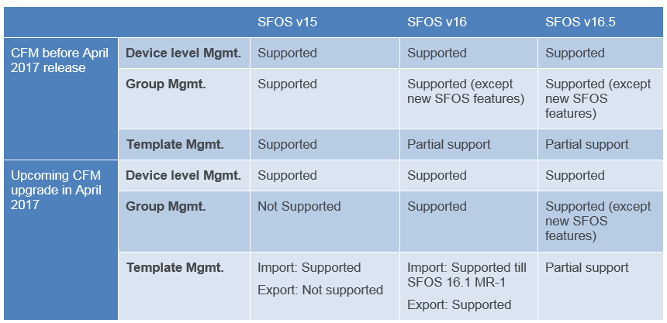Select the last 'Template Mgmt.' row label

pos(175,267)
